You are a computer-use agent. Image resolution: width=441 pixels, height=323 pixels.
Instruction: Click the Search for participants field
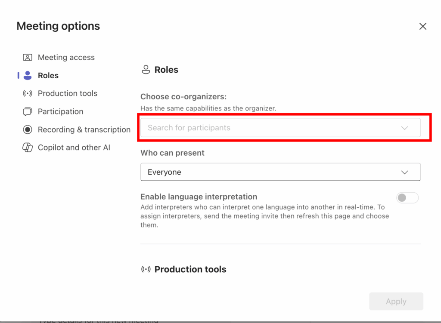tap(267, 128)
